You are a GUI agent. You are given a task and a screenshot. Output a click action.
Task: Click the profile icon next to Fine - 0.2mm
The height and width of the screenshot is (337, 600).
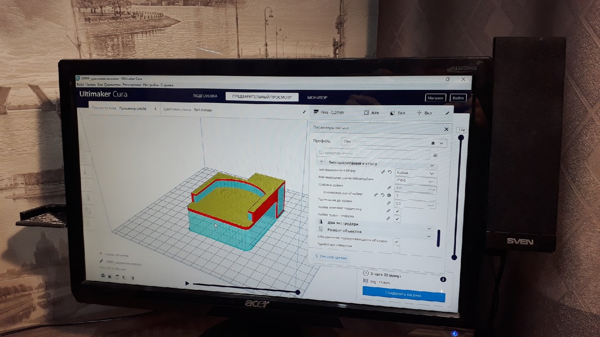pos(315,112)
